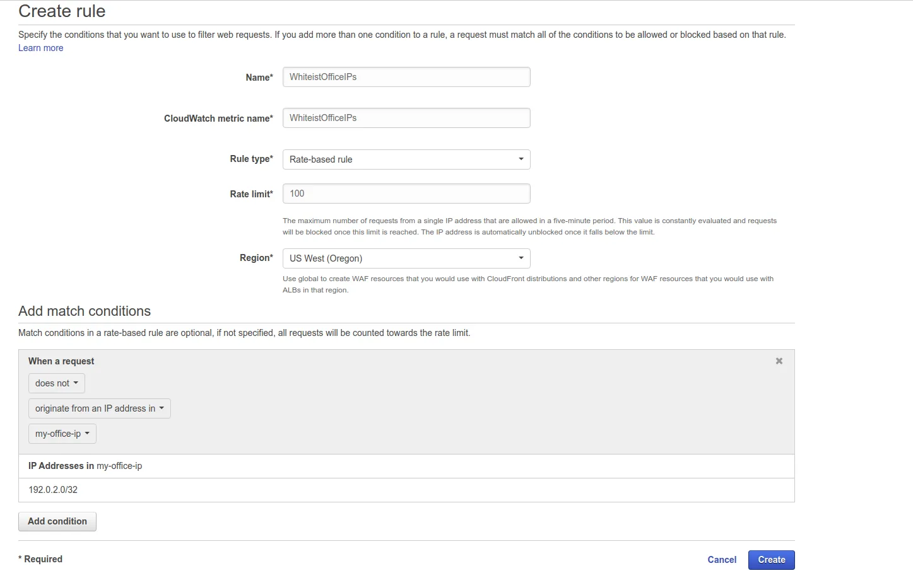
Task: Click the Name* field label
Action: [259, 78]
